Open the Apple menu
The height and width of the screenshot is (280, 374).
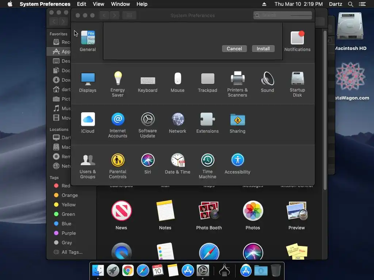[10, 4]
